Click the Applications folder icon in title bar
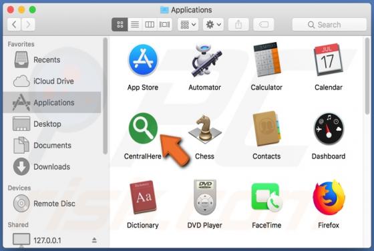The image size is (374, 251). click(x=164, y=10)
